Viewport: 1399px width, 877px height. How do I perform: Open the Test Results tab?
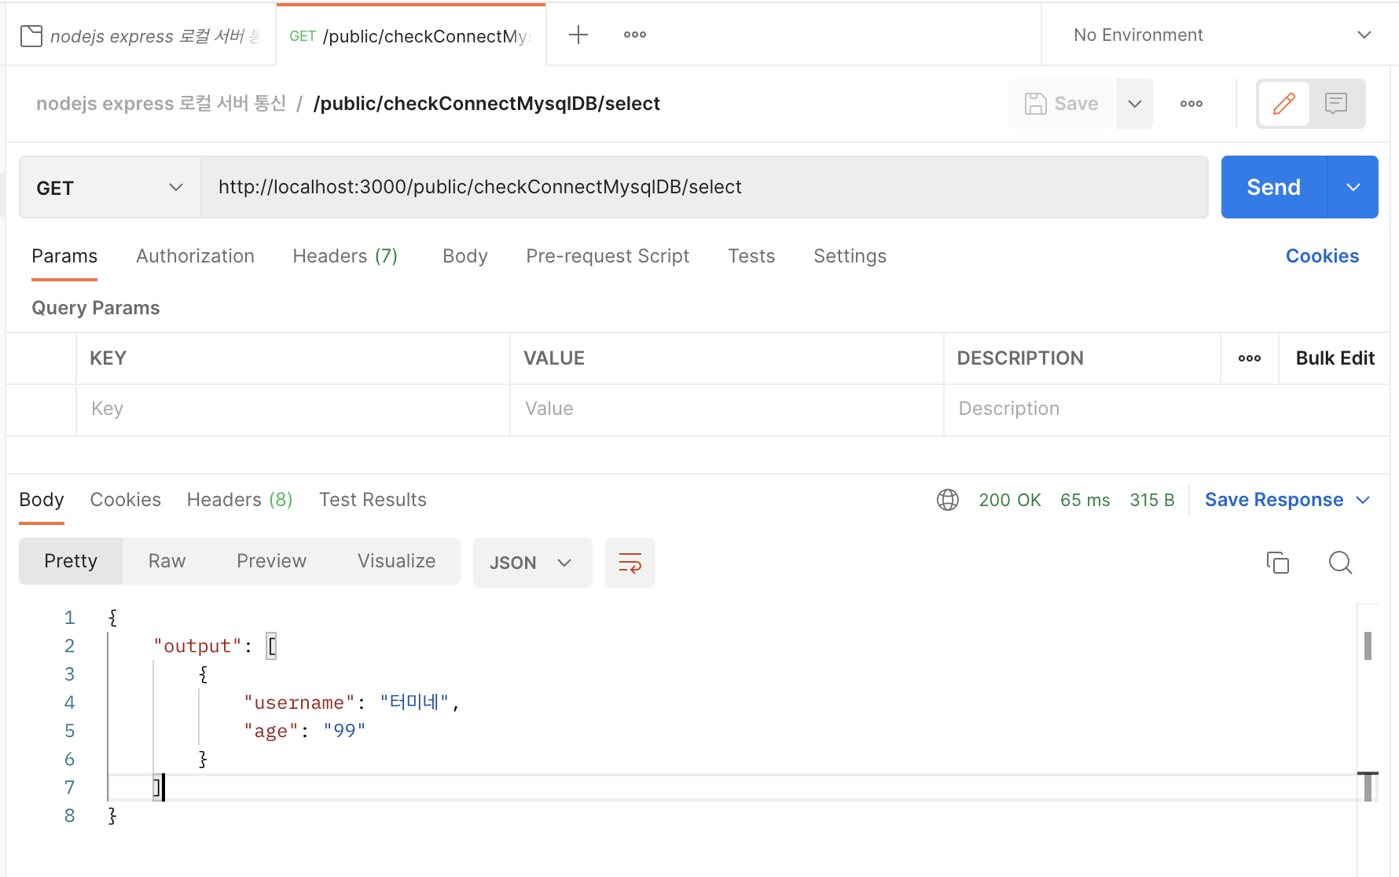[x=373, y=500]
